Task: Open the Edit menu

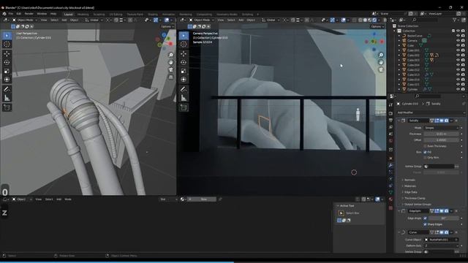Action: click(x=19, y=14)
